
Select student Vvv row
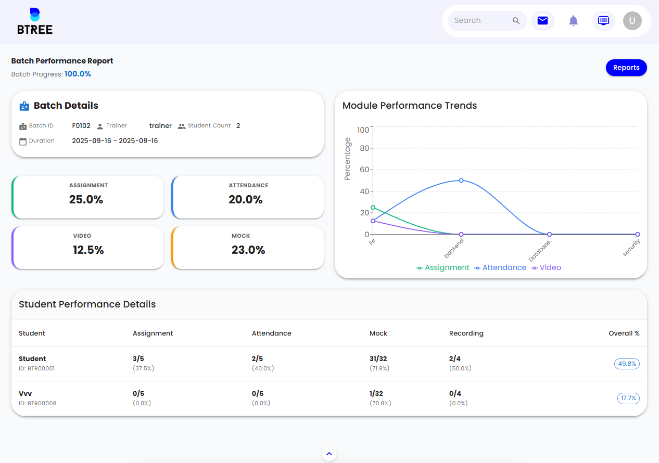[329, 398]
